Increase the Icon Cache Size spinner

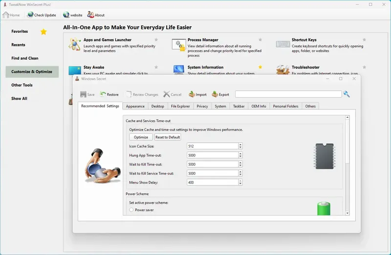coord(240,145)
